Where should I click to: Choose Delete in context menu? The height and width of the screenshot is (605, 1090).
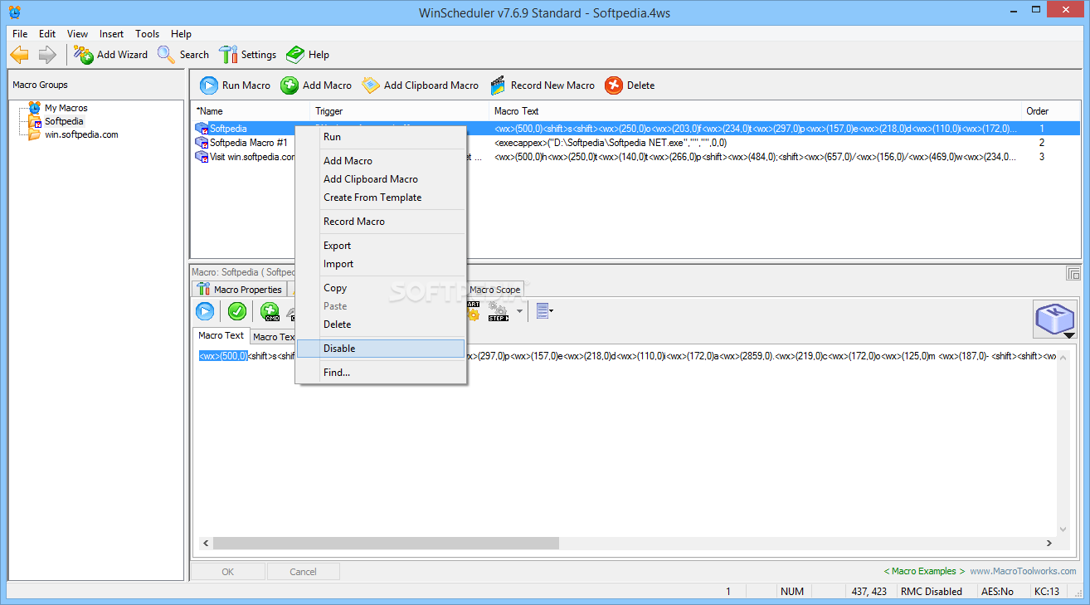pyautogui.click(x=382, y=324)
